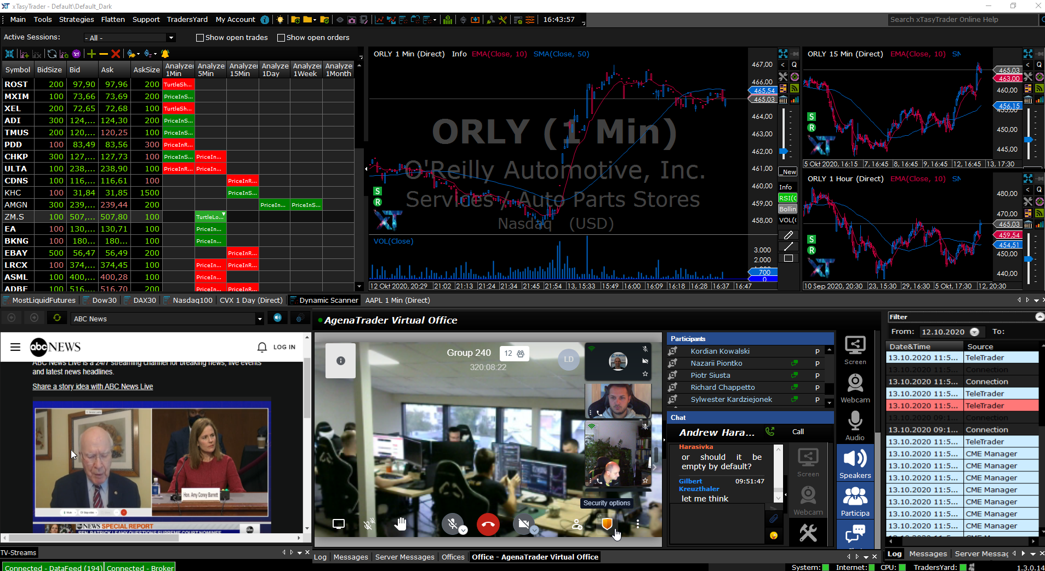Open ABC News hamburger menu
This screenshot has width=1045, height=571.
(x=15, y=347)
